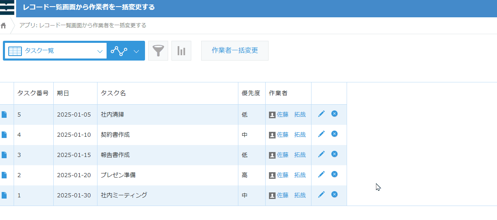The image size is (497, 220).
Task: Sort by the 期日 column header
Action: click(x=63, y=93)
